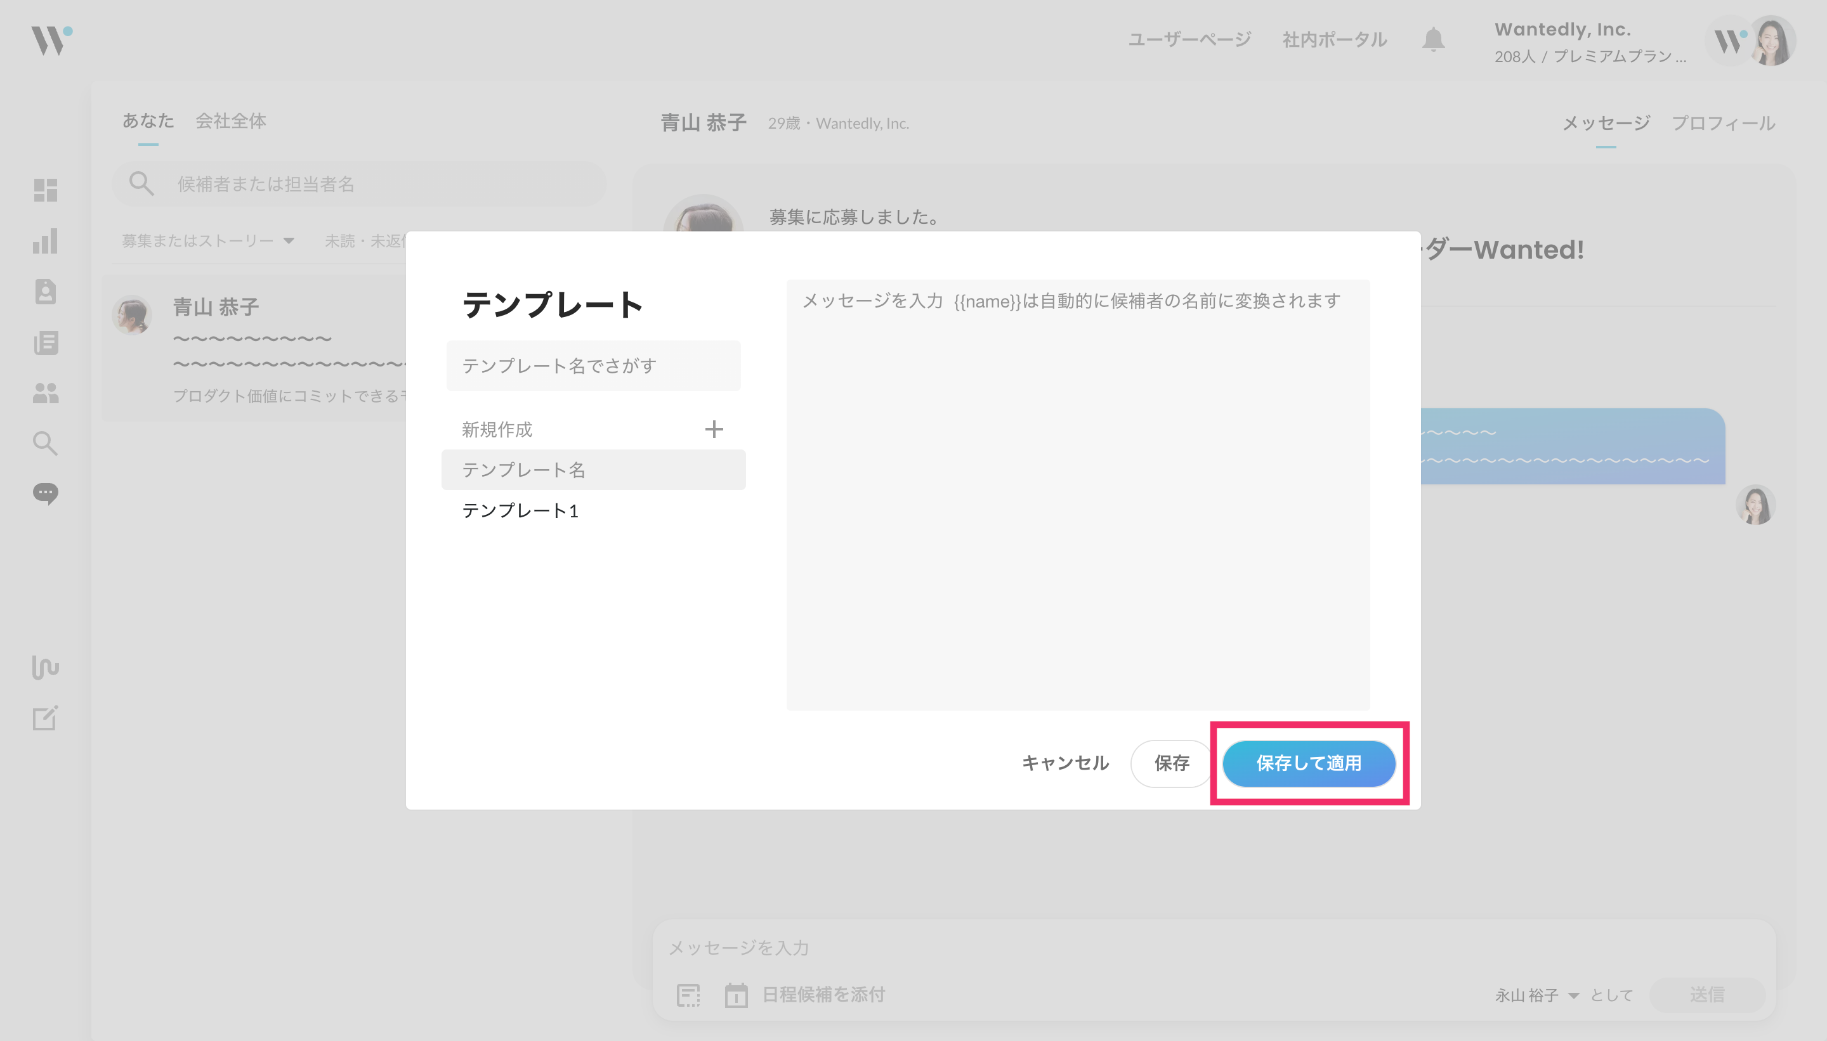
Task: Open the analytics bar chart icon
Action: 45,241
